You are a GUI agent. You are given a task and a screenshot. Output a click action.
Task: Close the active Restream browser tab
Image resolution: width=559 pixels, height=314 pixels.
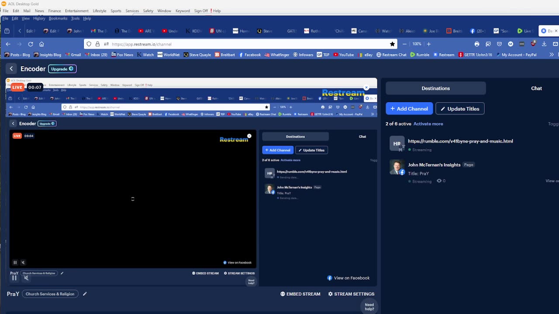coord(556,31)
